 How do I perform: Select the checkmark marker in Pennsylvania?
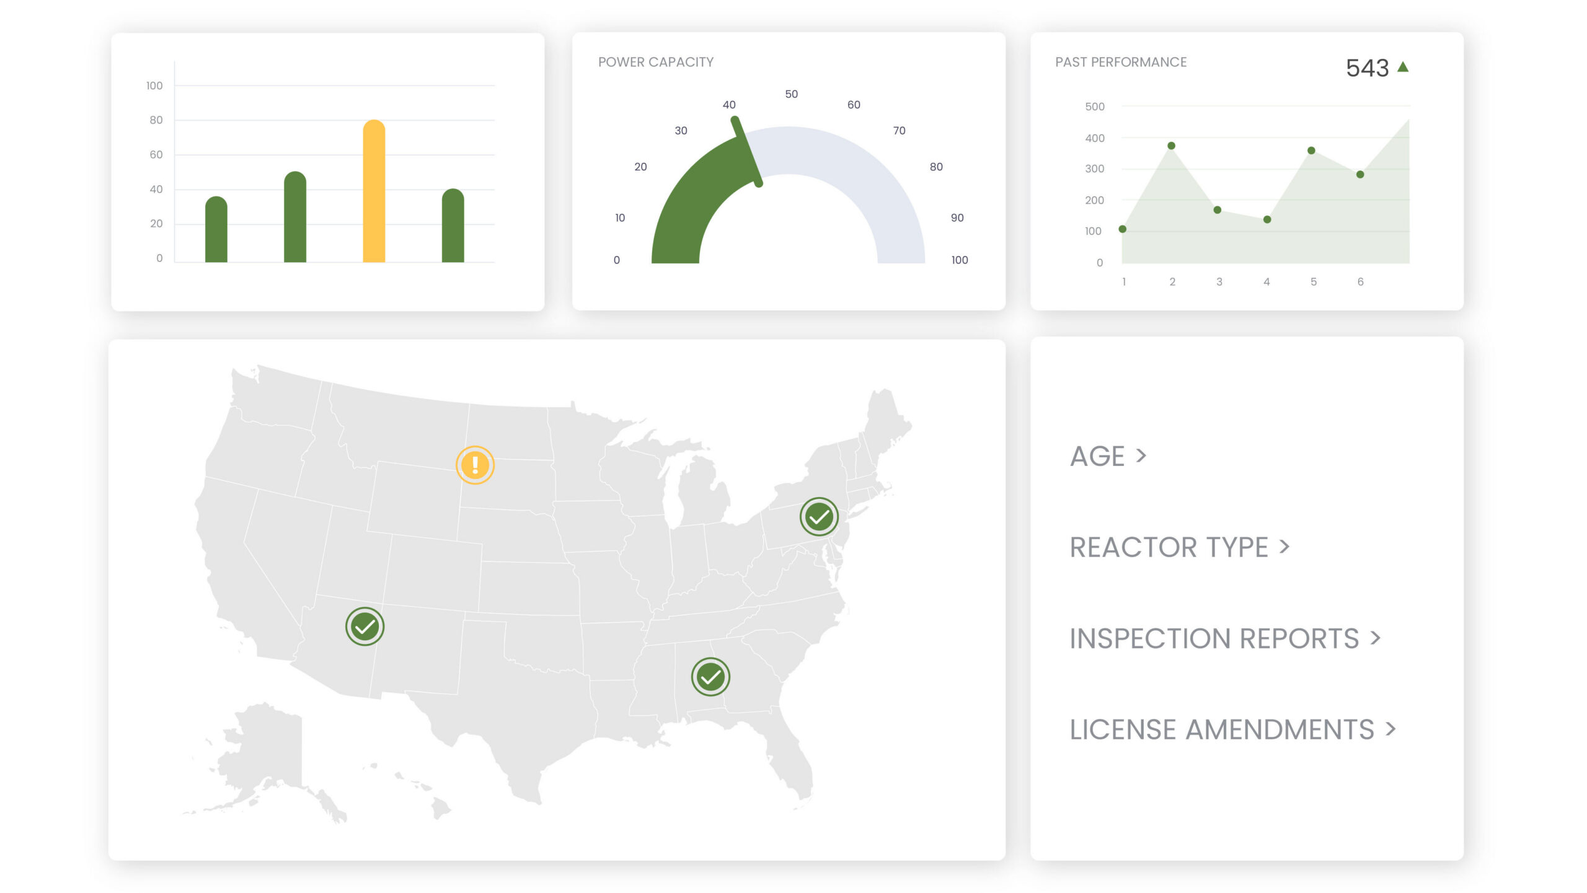tap(818, 516)
